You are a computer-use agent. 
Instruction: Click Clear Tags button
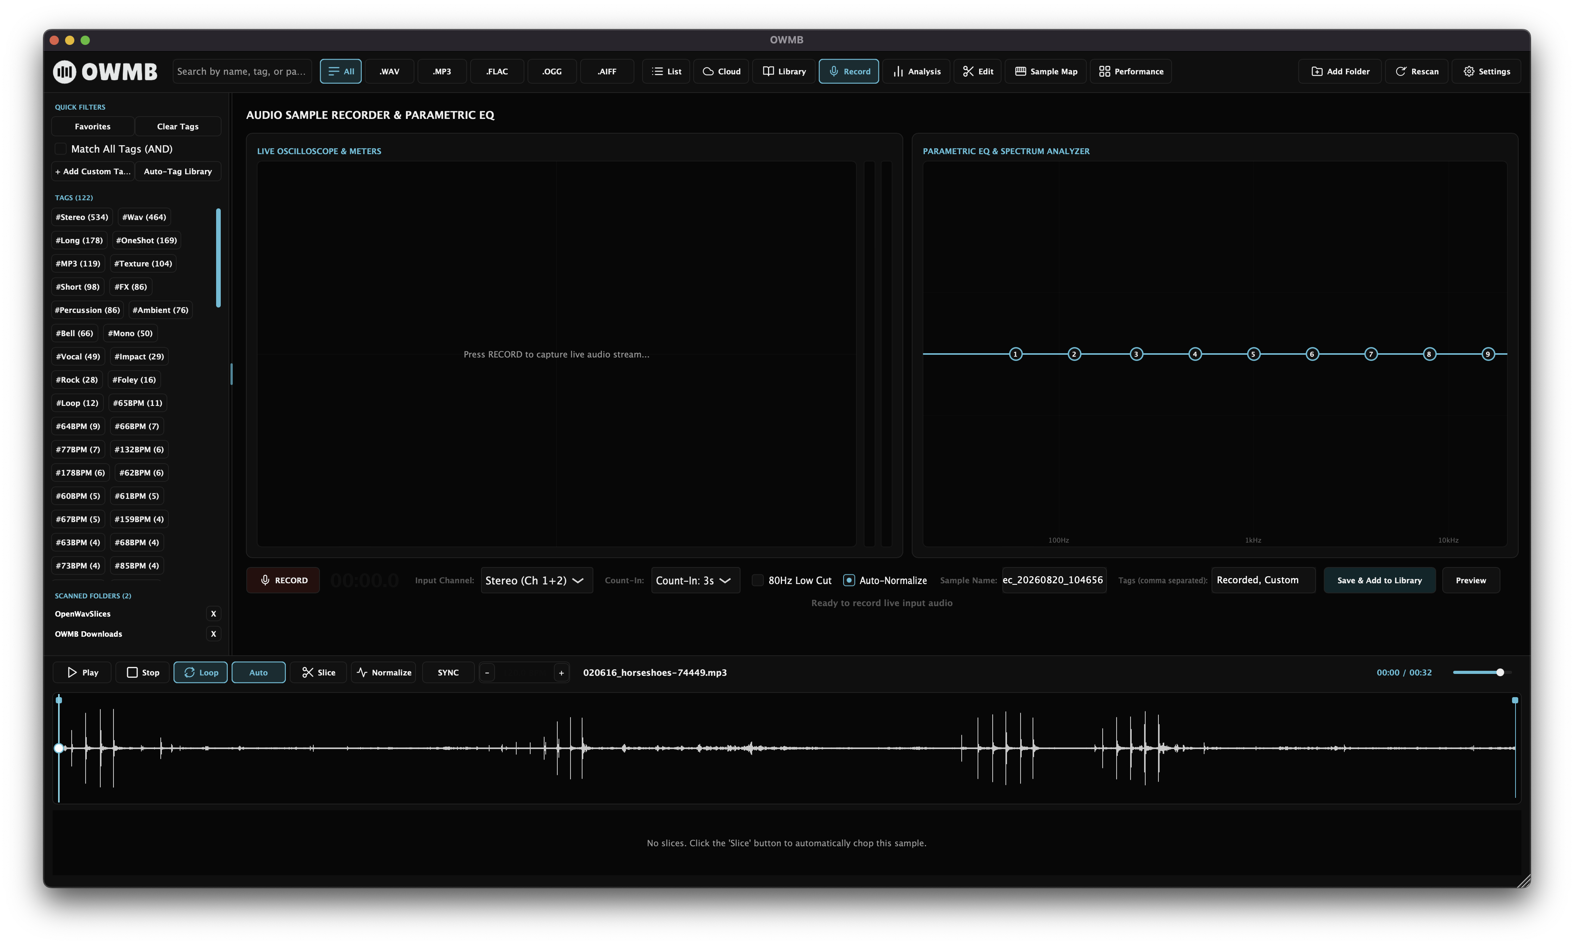(178, 127)
